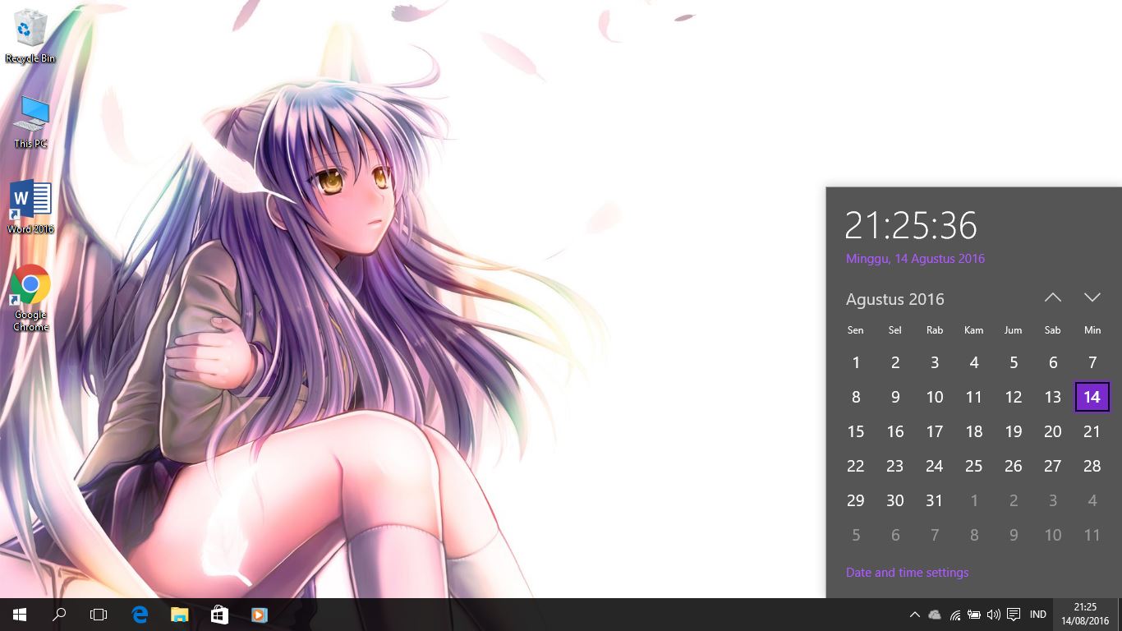Click the battery status tray icon

pos(974,615)
